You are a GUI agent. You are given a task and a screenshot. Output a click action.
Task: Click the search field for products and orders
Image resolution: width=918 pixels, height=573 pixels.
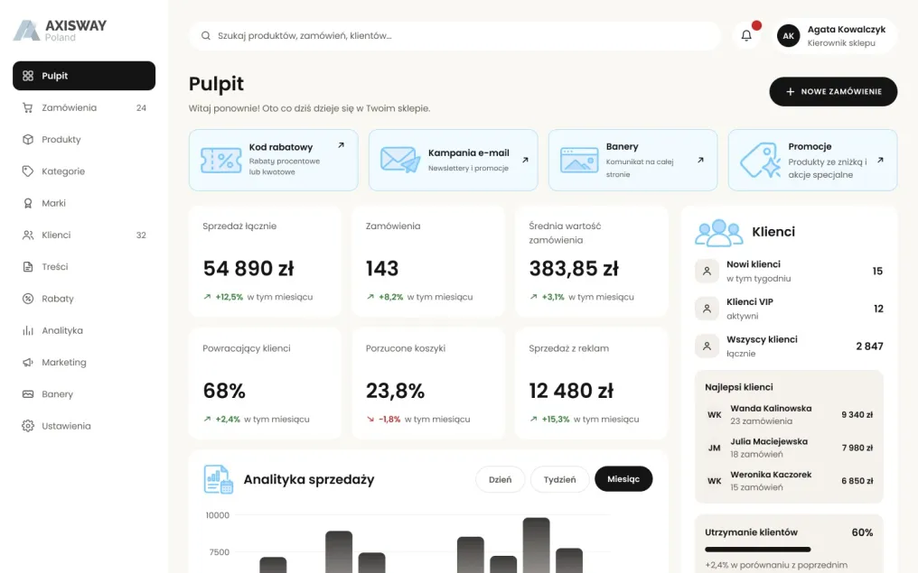click(x=454, y=36)
